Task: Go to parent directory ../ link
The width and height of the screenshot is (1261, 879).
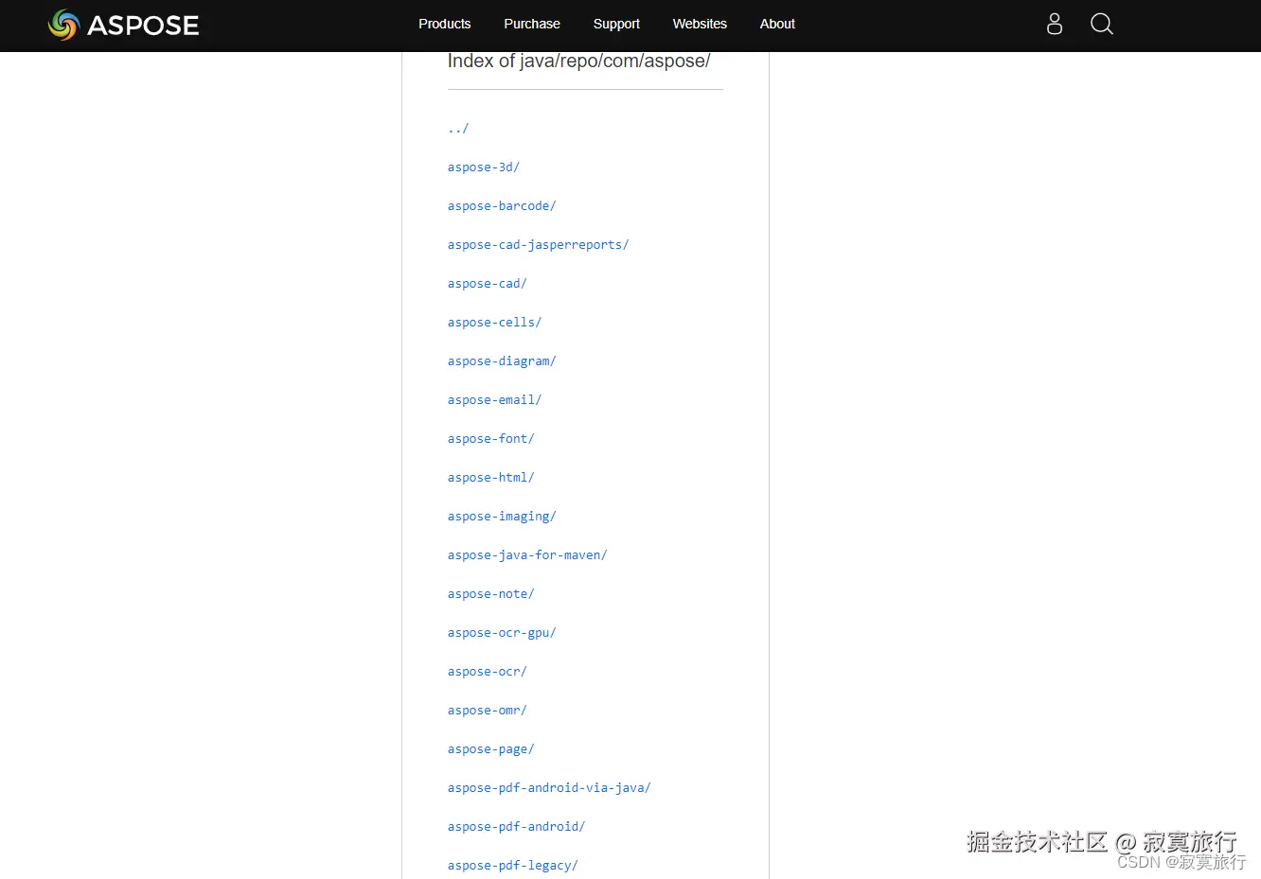Action: [x=458, y=129]
